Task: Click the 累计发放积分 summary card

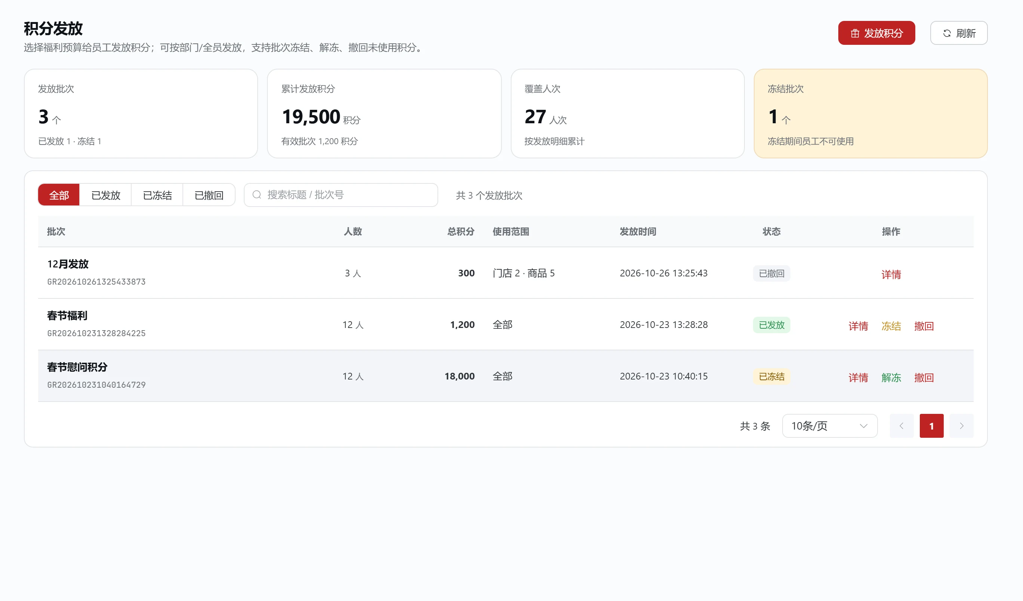Action: click(x=384, y=114)
